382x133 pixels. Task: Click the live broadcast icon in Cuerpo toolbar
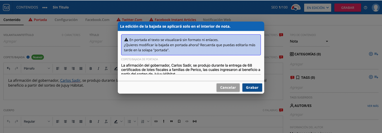click(x=195, y=121)
